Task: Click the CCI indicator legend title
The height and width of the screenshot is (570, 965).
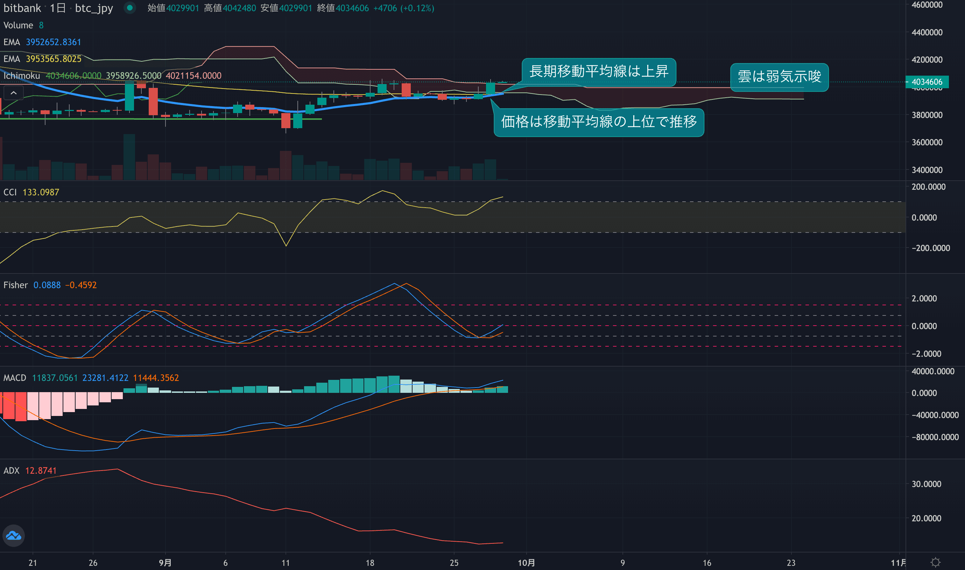Action: (10, 192)
